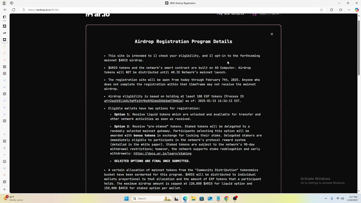Open Edge Settings and more menu

coord(349,10)
